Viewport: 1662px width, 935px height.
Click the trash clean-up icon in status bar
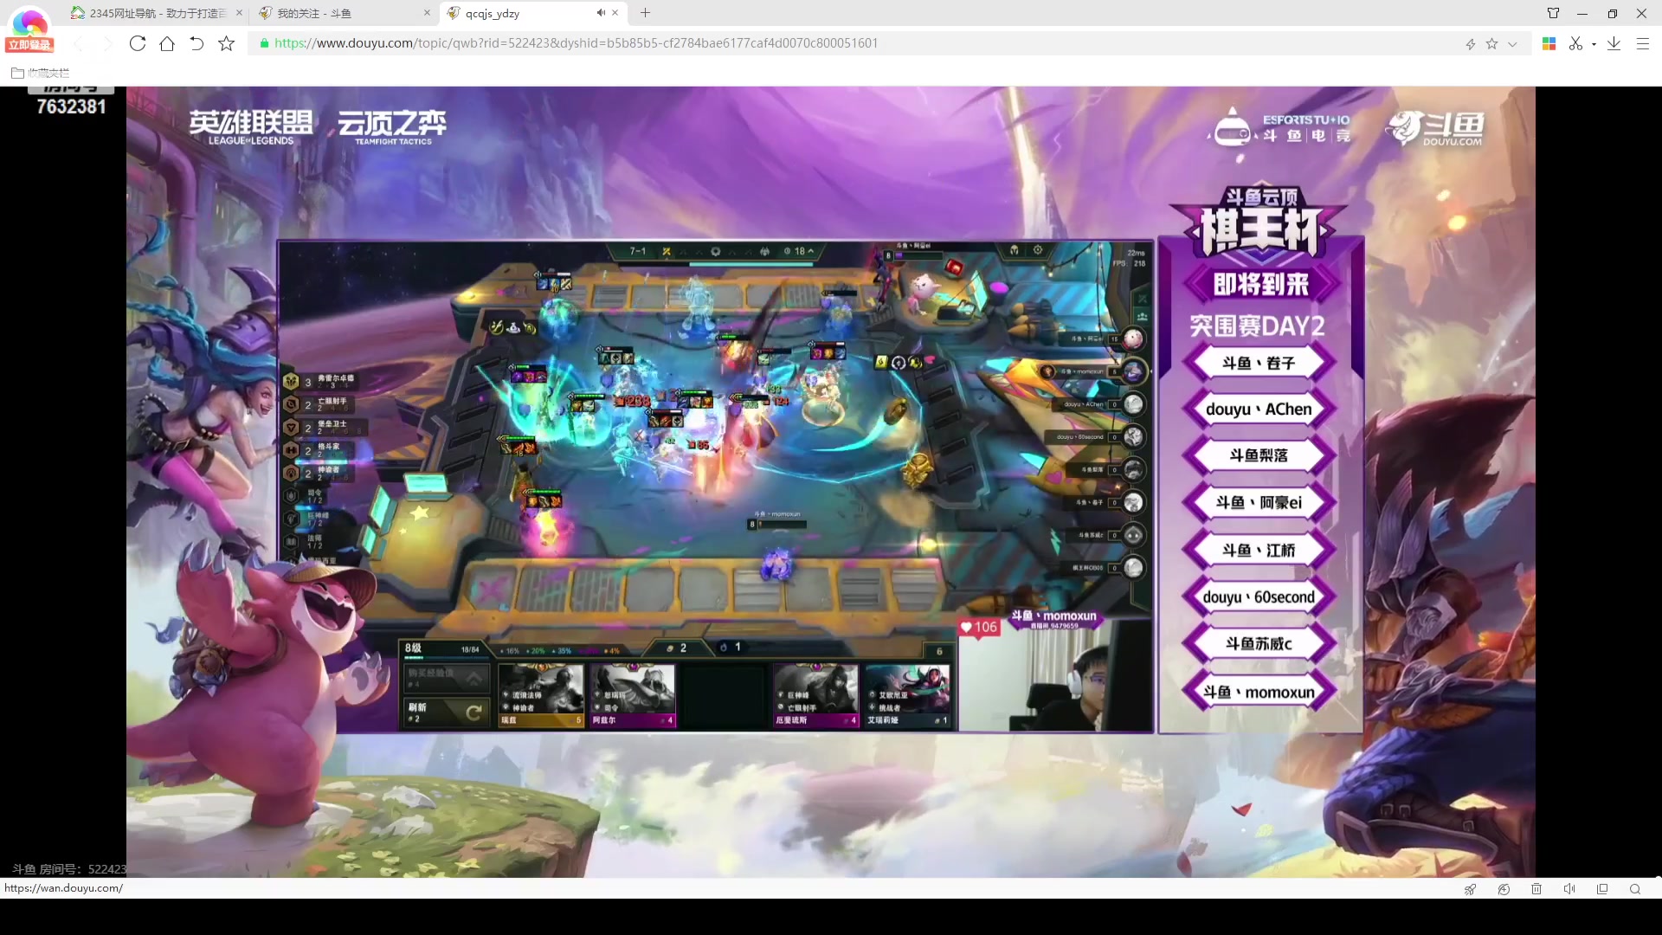1536,889
